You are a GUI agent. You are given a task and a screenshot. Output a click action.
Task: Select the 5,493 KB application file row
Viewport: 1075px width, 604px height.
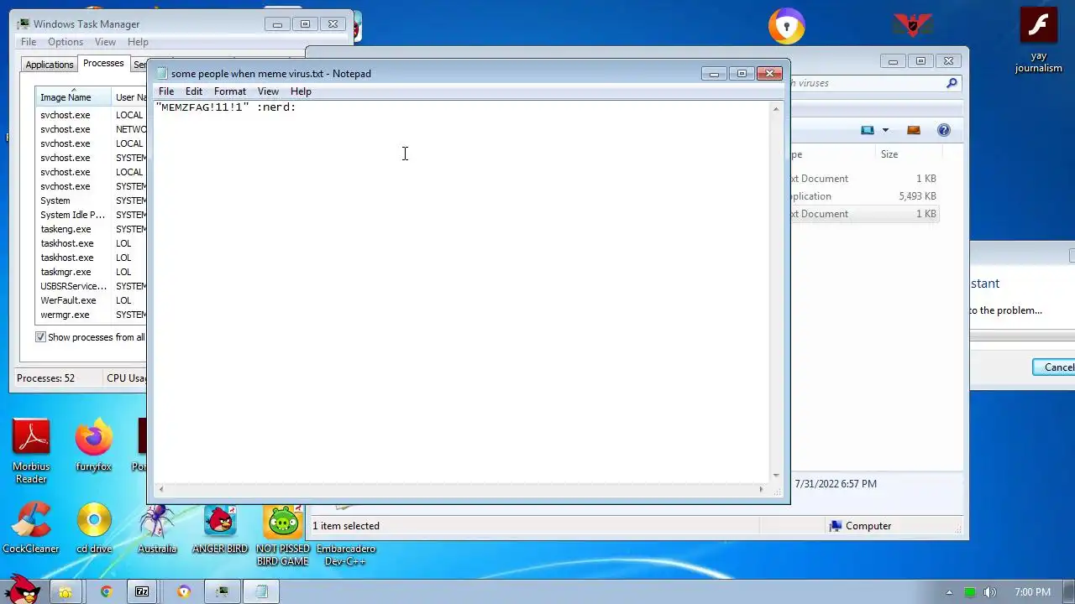864,196
